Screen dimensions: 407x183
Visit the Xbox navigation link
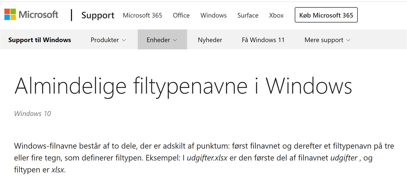(x=276, y=15)
